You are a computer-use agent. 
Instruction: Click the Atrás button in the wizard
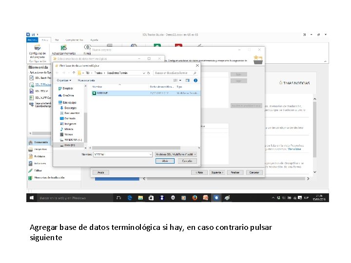199,172
